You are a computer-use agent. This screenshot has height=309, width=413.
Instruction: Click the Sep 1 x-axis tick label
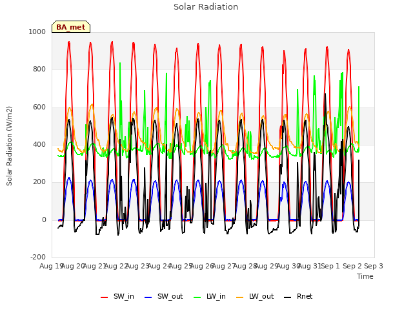(x=330, y=266)
